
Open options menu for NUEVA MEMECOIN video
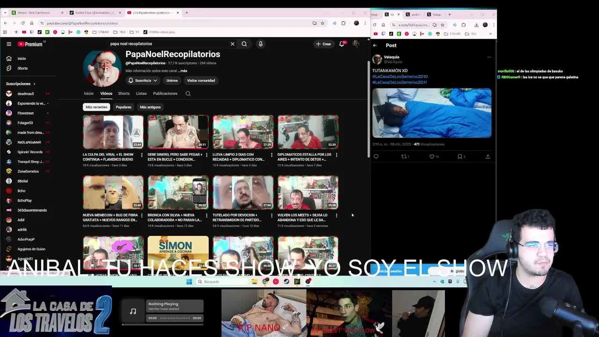pos(142,216)
